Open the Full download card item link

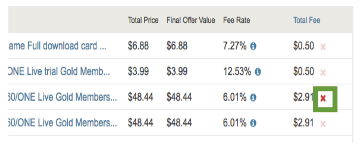coord(57,46)
